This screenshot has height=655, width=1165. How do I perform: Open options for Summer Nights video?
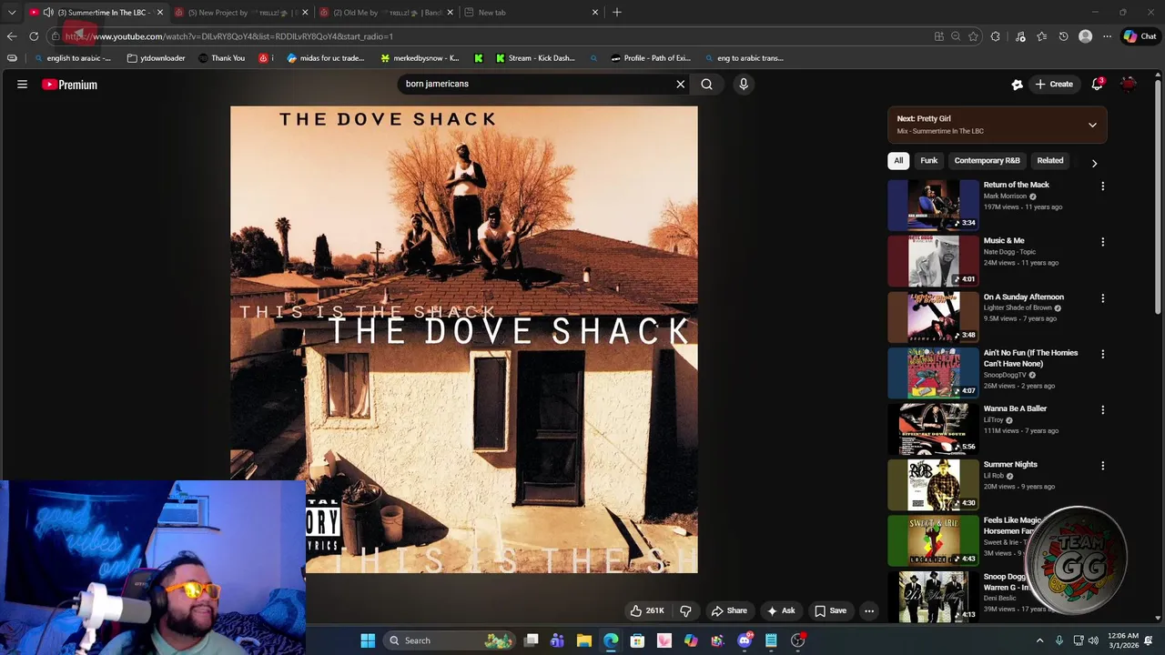coord(1102,466)
